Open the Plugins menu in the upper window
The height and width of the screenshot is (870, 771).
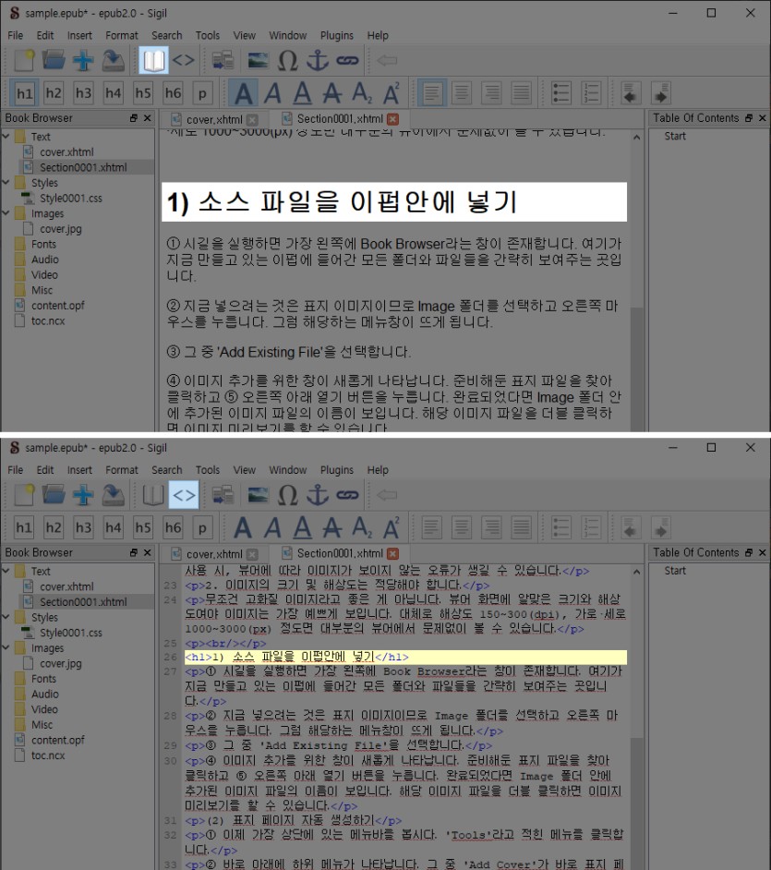(337, 35)
